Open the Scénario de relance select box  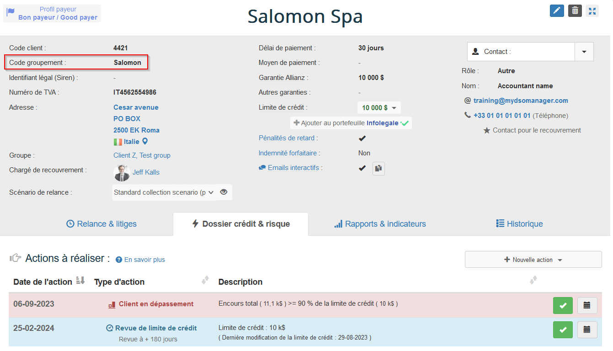[x=164, y=192]
